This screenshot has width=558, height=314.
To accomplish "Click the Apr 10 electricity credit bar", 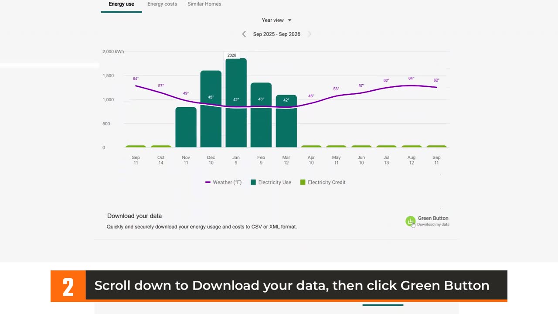I will [x=311, y=147].
